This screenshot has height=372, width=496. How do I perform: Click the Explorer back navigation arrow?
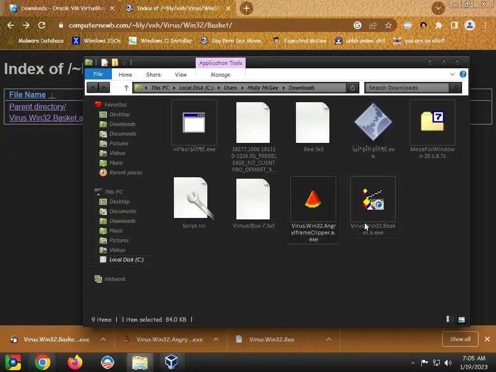point(93,88)
